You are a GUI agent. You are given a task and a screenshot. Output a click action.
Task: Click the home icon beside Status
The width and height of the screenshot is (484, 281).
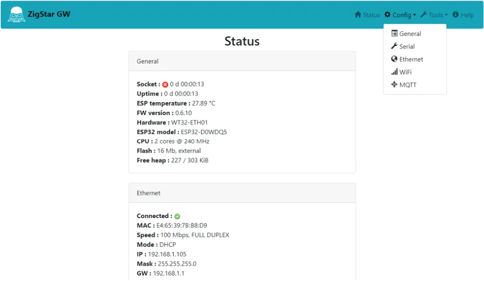coord(358,15)
